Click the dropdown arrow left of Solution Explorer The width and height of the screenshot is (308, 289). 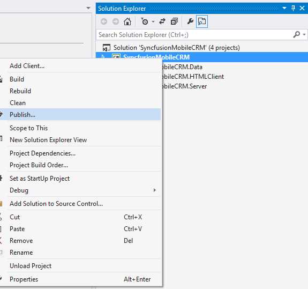tap(88, 8)
